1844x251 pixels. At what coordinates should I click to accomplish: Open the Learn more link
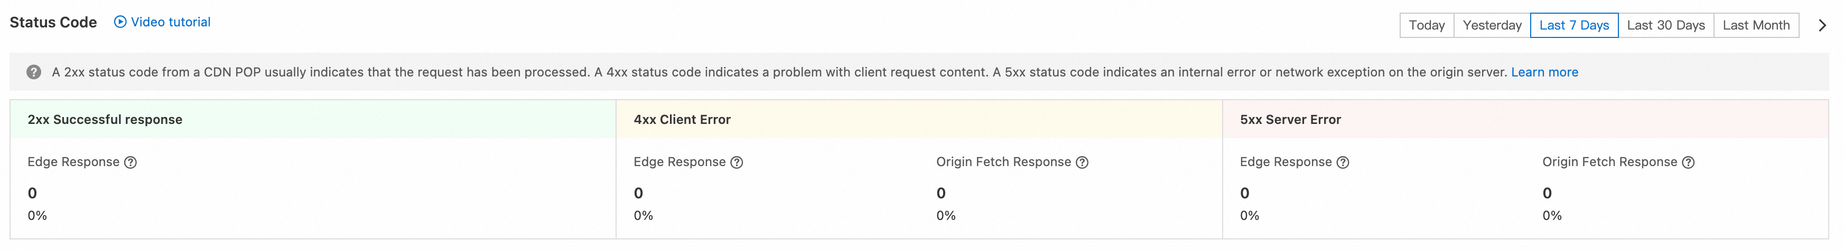(x=1544, y=72)
